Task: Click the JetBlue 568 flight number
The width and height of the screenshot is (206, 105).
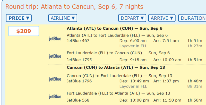Action: click(78, 100)
